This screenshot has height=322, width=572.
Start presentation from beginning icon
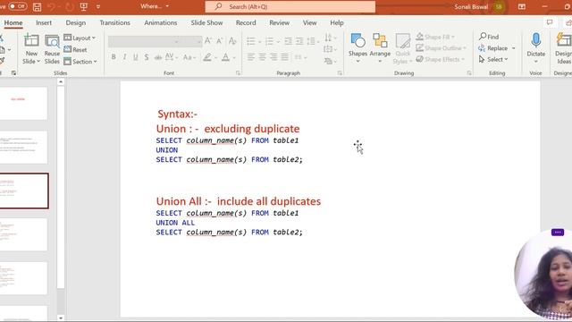click(x=83, y=6)
